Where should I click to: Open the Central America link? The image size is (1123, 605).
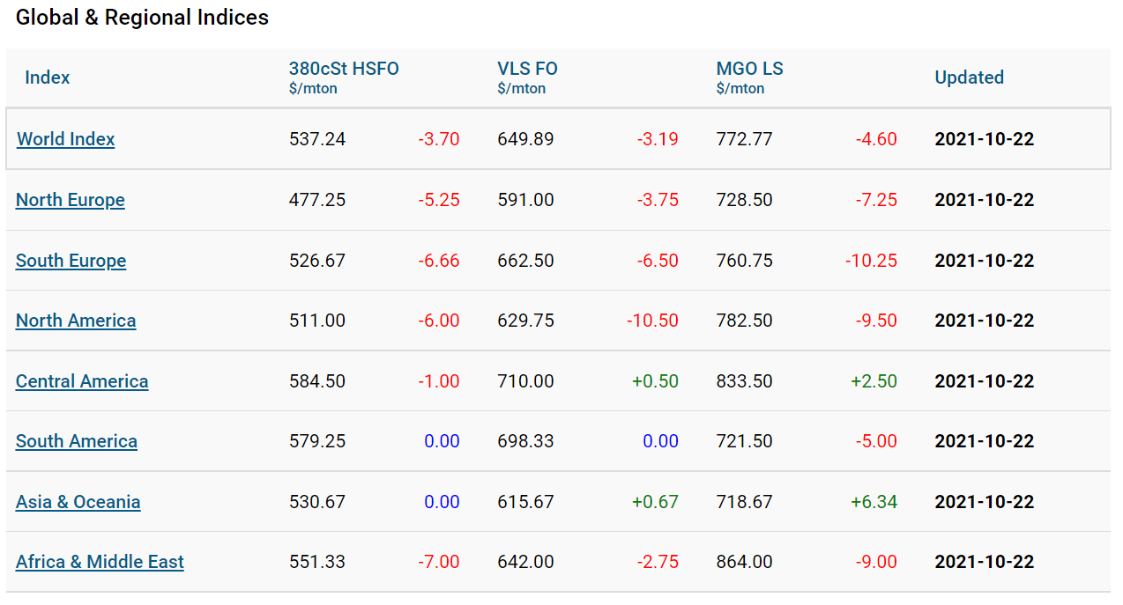82,381
